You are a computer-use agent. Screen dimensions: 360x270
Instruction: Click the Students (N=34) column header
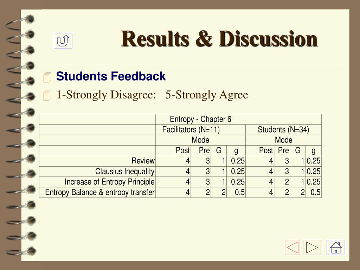click(283, 129)
